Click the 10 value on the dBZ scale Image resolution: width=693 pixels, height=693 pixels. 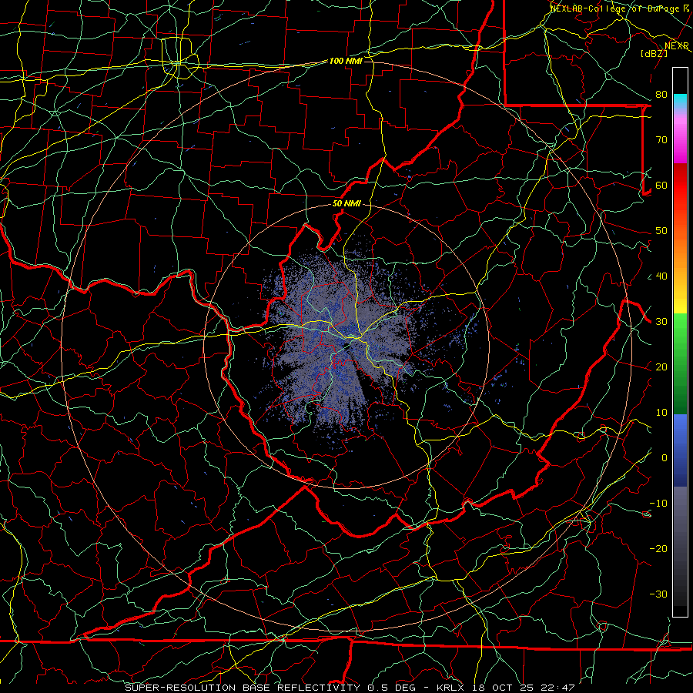tap(661, 413)
